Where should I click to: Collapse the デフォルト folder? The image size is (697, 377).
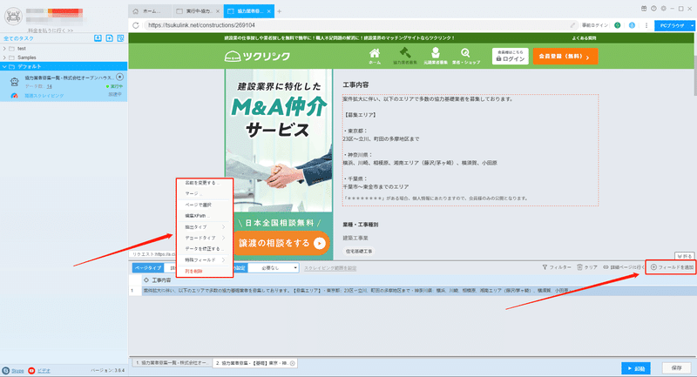click(4, 67)
